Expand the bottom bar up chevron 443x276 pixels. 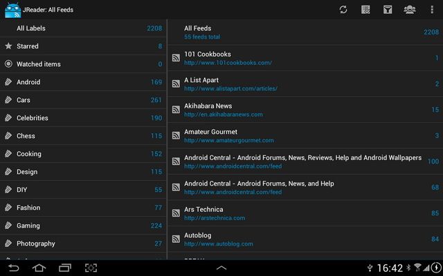pos(221,268)
